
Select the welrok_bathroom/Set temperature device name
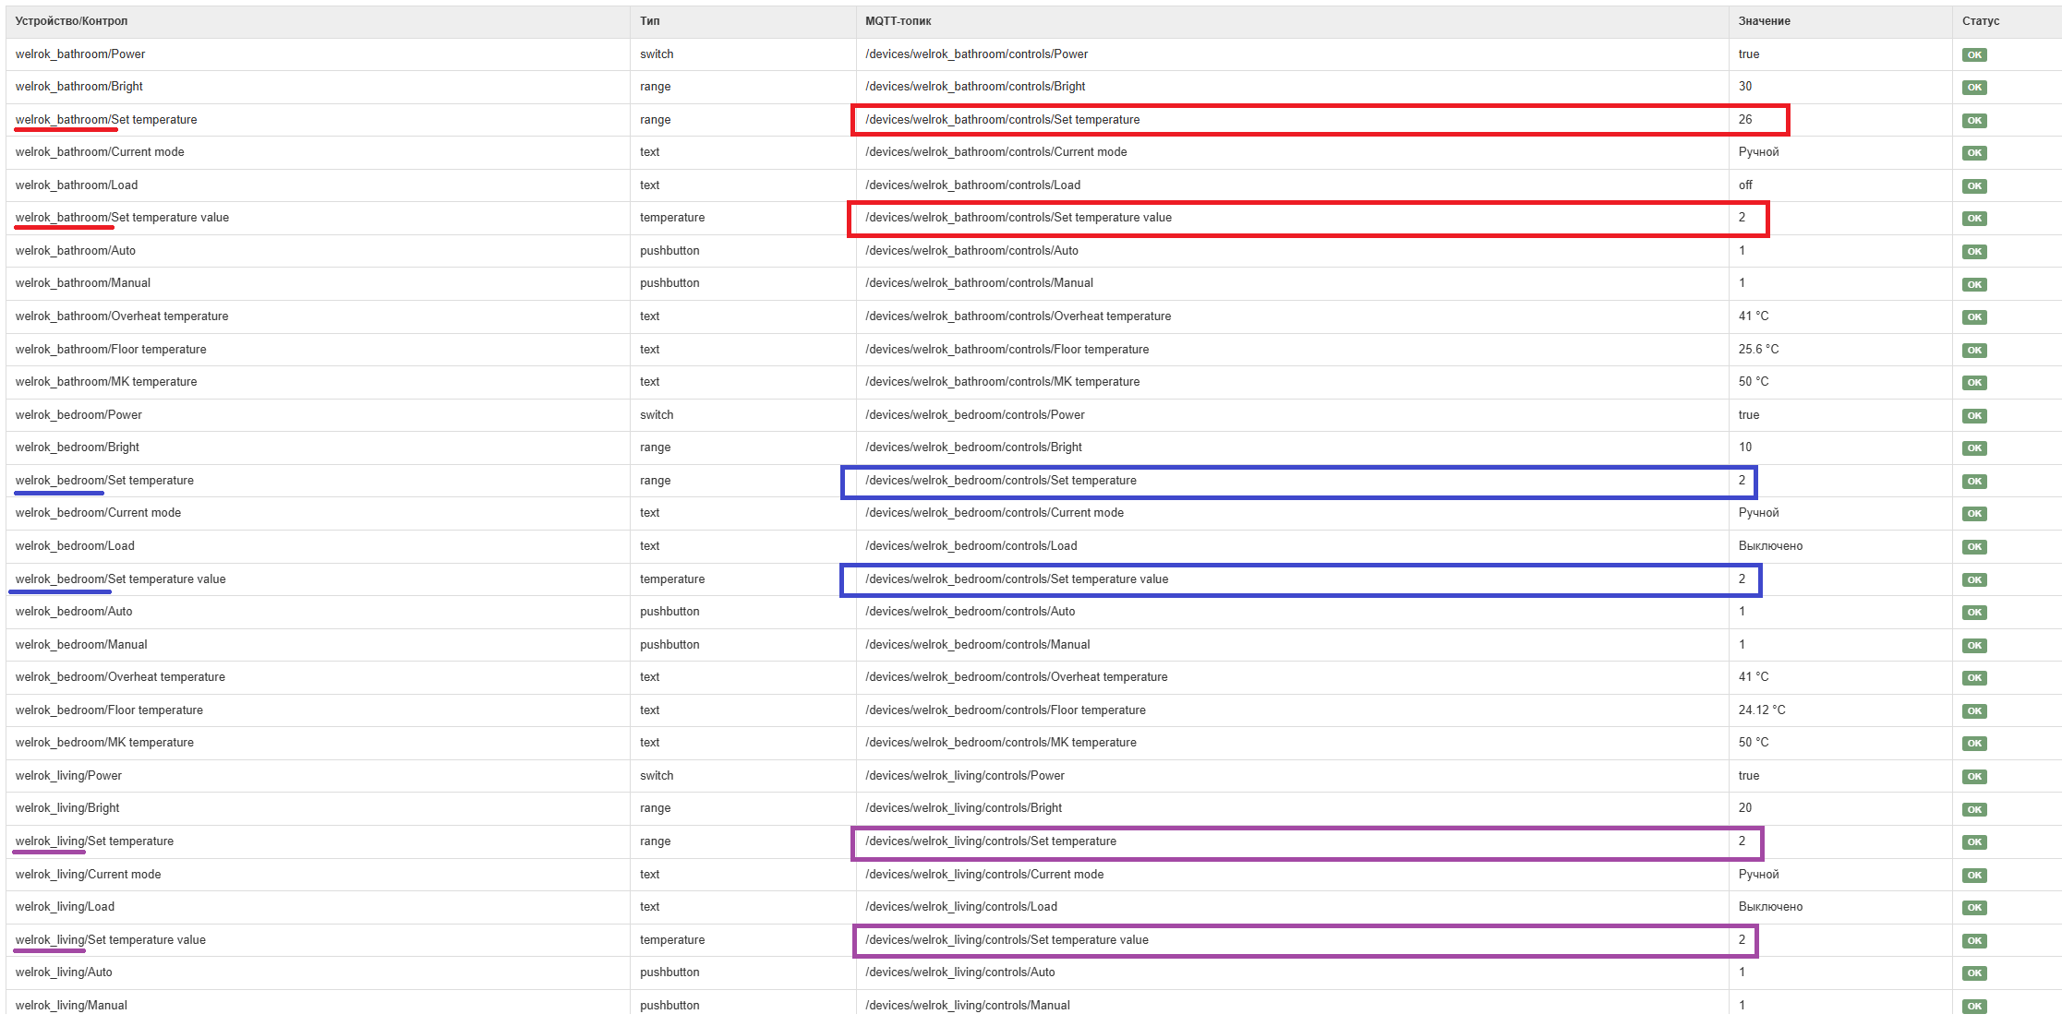coord(106,120)
